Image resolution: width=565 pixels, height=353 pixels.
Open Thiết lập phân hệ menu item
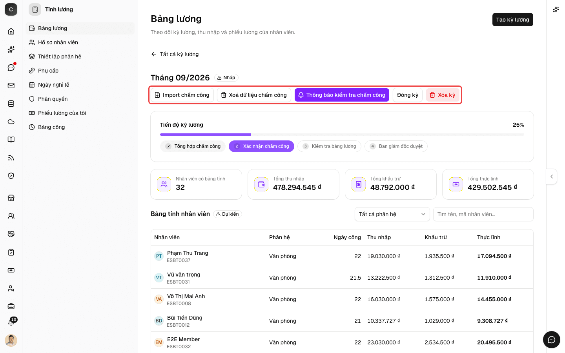coord(80,56)
